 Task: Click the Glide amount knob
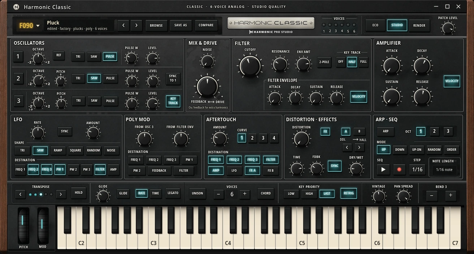[x=103, y=196]
